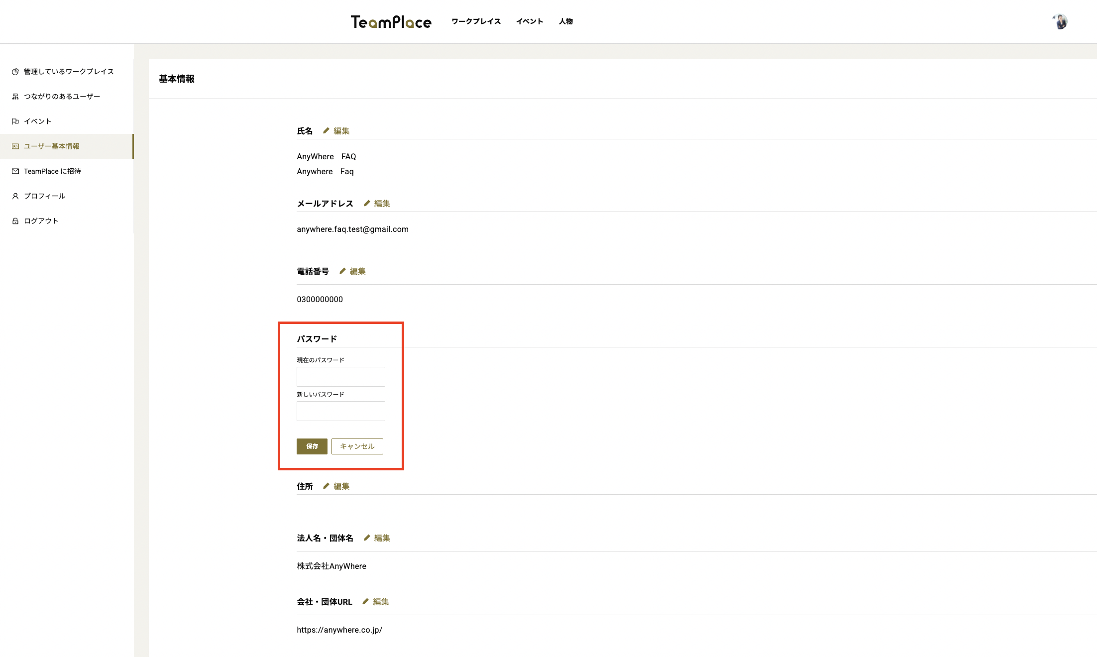Screen dimensions: 1097x657
Task: Click 住所 編集 link
Action: [x=336, y=486]
